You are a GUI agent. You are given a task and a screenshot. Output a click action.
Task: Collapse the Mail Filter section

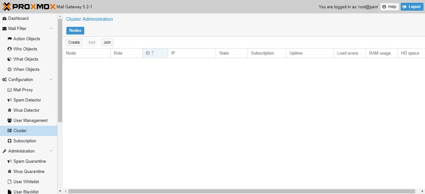pyautogui.click(x=51, y=28)
